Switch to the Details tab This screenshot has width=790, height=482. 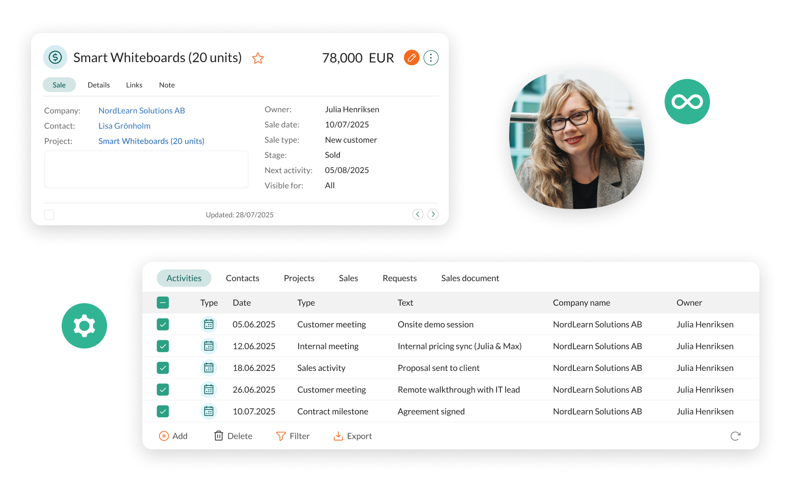pos(98,85)
